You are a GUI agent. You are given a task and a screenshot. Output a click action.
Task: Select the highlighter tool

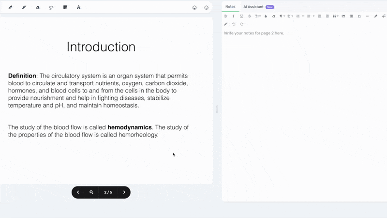[24, 7]
